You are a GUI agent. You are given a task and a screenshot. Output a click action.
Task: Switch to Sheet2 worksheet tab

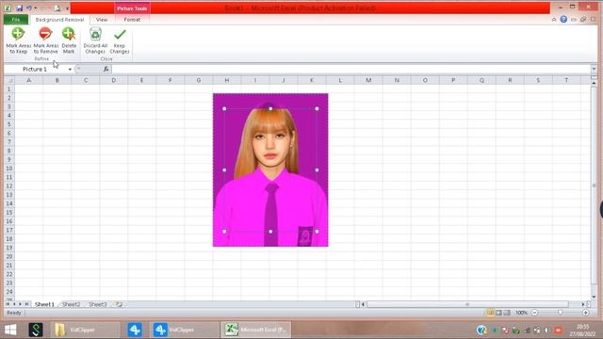click(x=72, y=304)
